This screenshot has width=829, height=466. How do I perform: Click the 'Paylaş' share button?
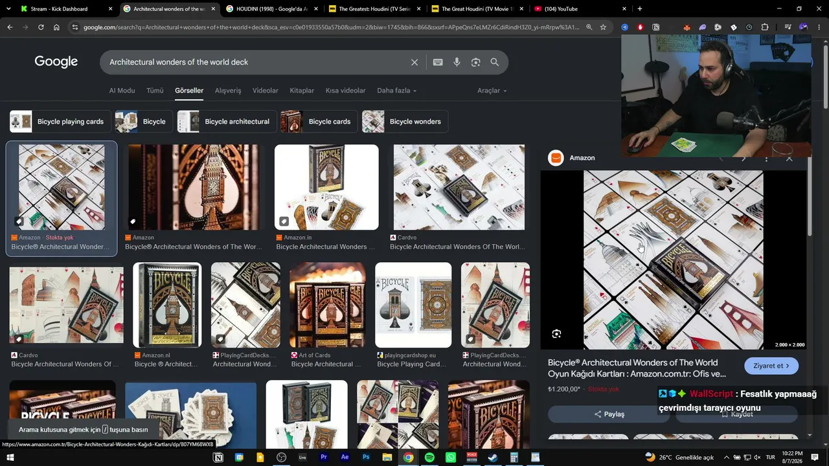(x=609, y=414)
